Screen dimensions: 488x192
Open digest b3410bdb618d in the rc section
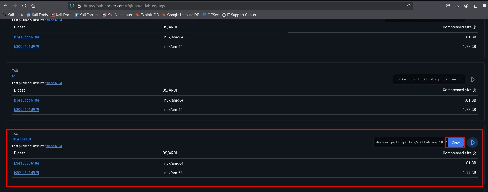tap(27, 100)
